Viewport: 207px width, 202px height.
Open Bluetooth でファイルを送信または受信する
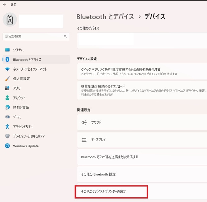[x=142, y=157]
